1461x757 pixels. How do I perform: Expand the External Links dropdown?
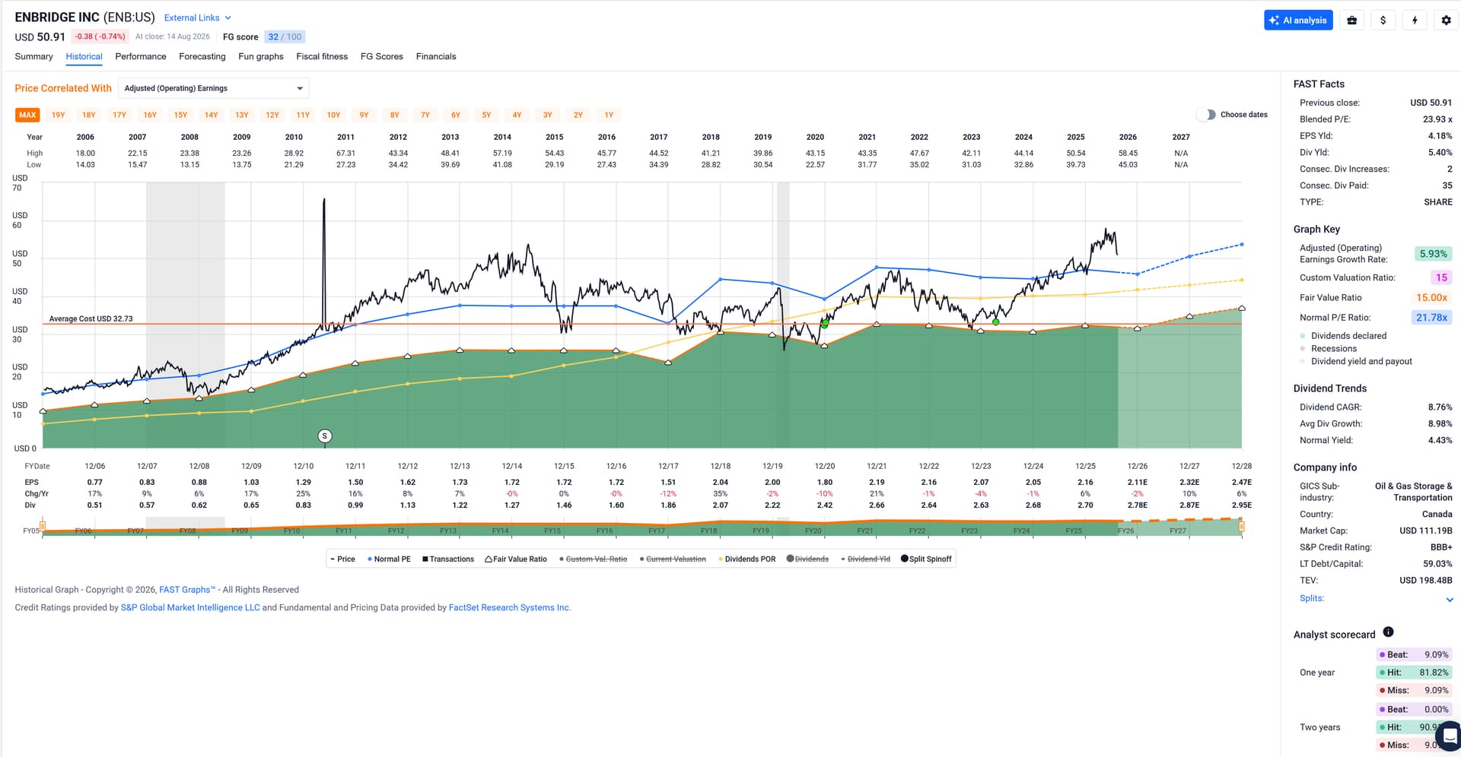pyautogui.click(x=198, y=17)
